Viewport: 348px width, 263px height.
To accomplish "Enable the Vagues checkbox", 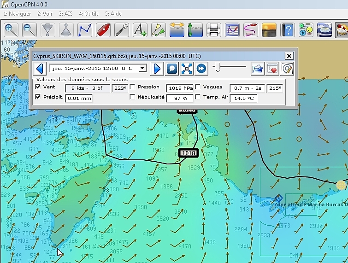I will pos(198,87).
